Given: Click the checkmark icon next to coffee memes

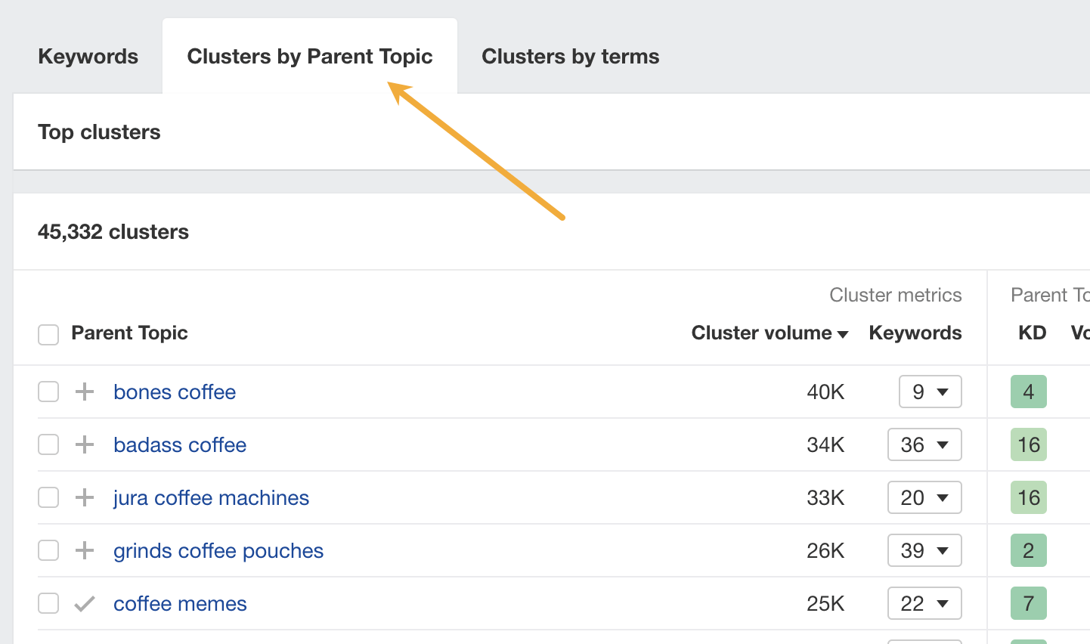Looking at the screenshot, I should click(84, 603).
